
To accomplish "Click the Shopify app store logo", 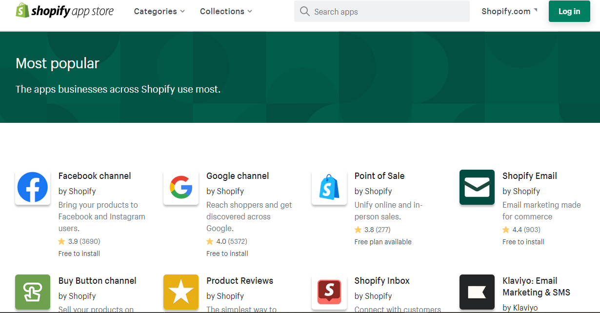I will [x=64, y=11].
